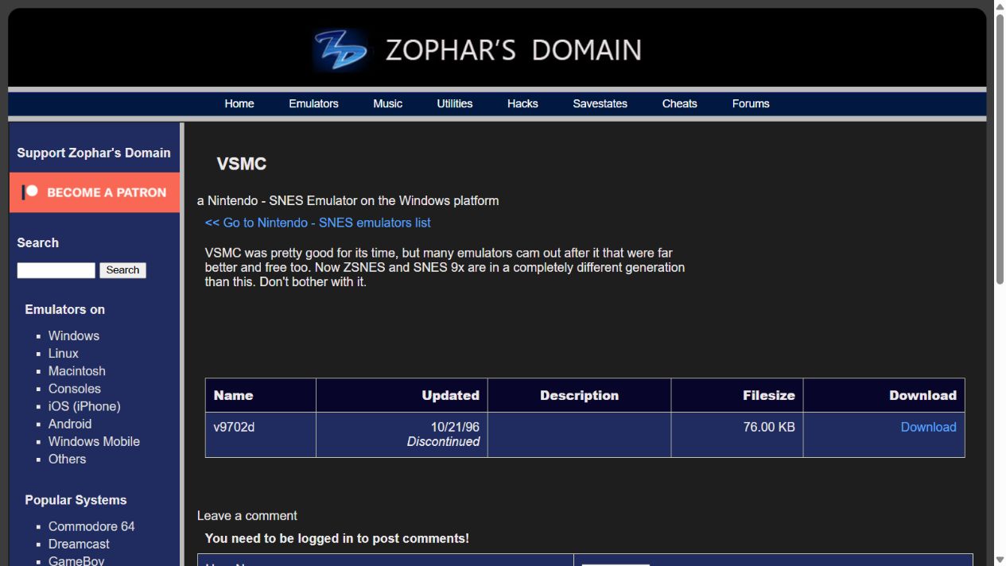Screen dimensions: 1006x566
Task: Select the 76.00 KB filesize cell
Action: [x=737, y=435]
